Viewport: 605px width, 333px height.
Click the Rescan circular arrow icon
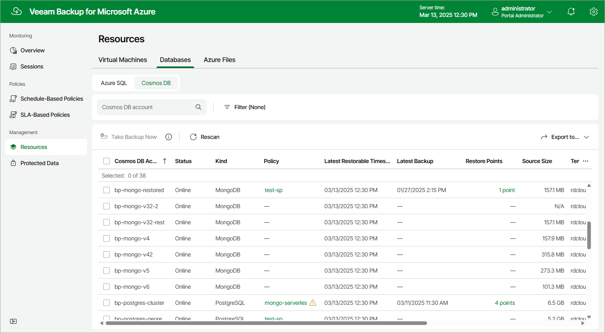193,137
